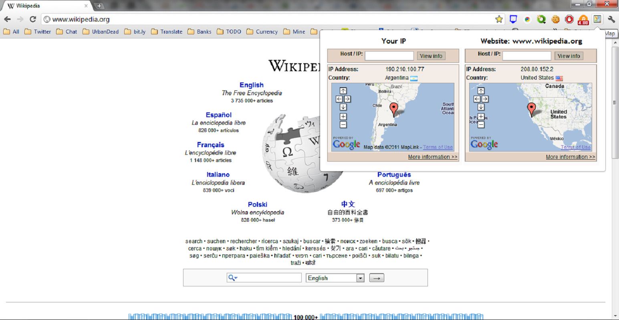Open the cookie extension icon
619x320 pixels.
tap(555, 19)
